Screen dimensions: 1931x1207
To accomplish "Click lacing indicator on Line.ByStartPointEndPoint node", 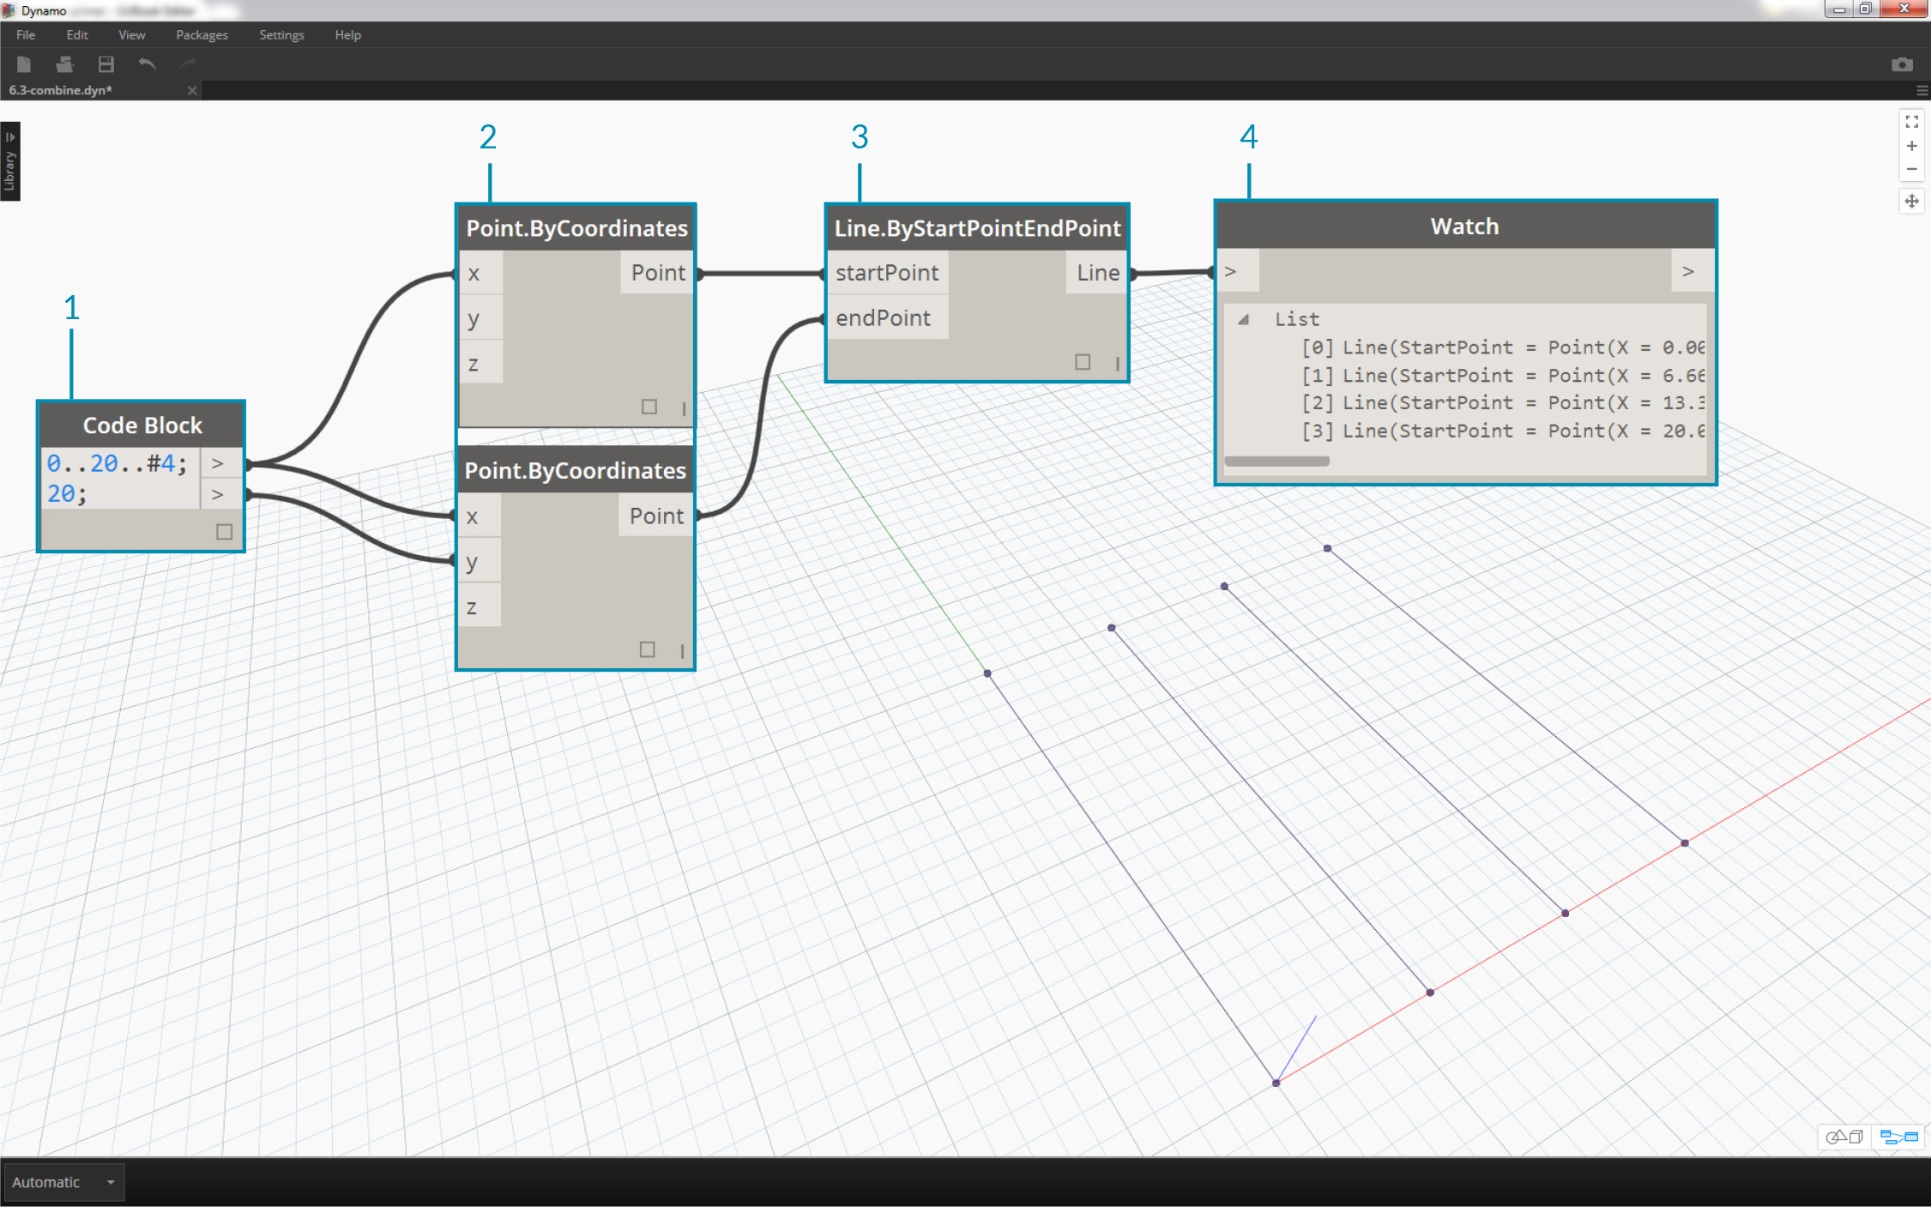I will click(1117, 364).
